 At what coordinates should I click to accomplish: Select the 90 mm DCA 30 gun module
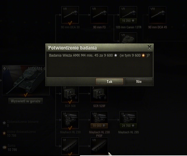point(70,15)
